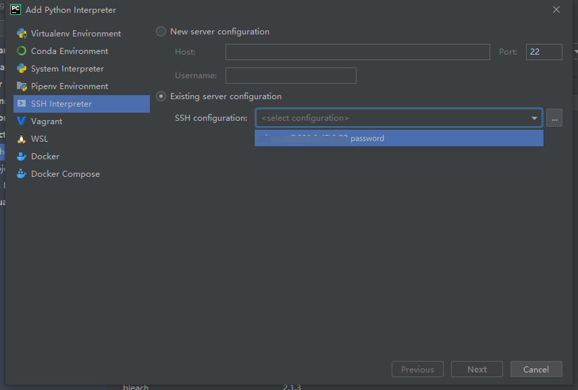Expand configurations with the ellipsis browse button
Image resolution: width=578 pixels, height=390 pixels.
tap(554, 117)
